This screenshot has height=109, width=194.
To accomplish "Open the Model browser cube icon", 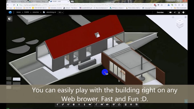I will [x=119, y=104].
